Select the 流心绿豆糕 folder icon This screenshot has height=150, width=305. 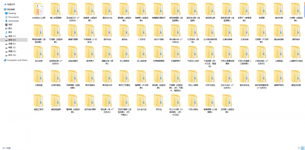141,52
